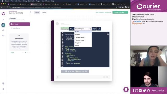Click the browser back arrow

[x=2, y=7]
